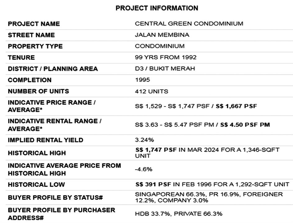The height and width of the screenshot is (223, 293).
Task: Click the INDICATIVE RENTAL RANGE / AVERAGE label
Action: (x=54, y=125)
